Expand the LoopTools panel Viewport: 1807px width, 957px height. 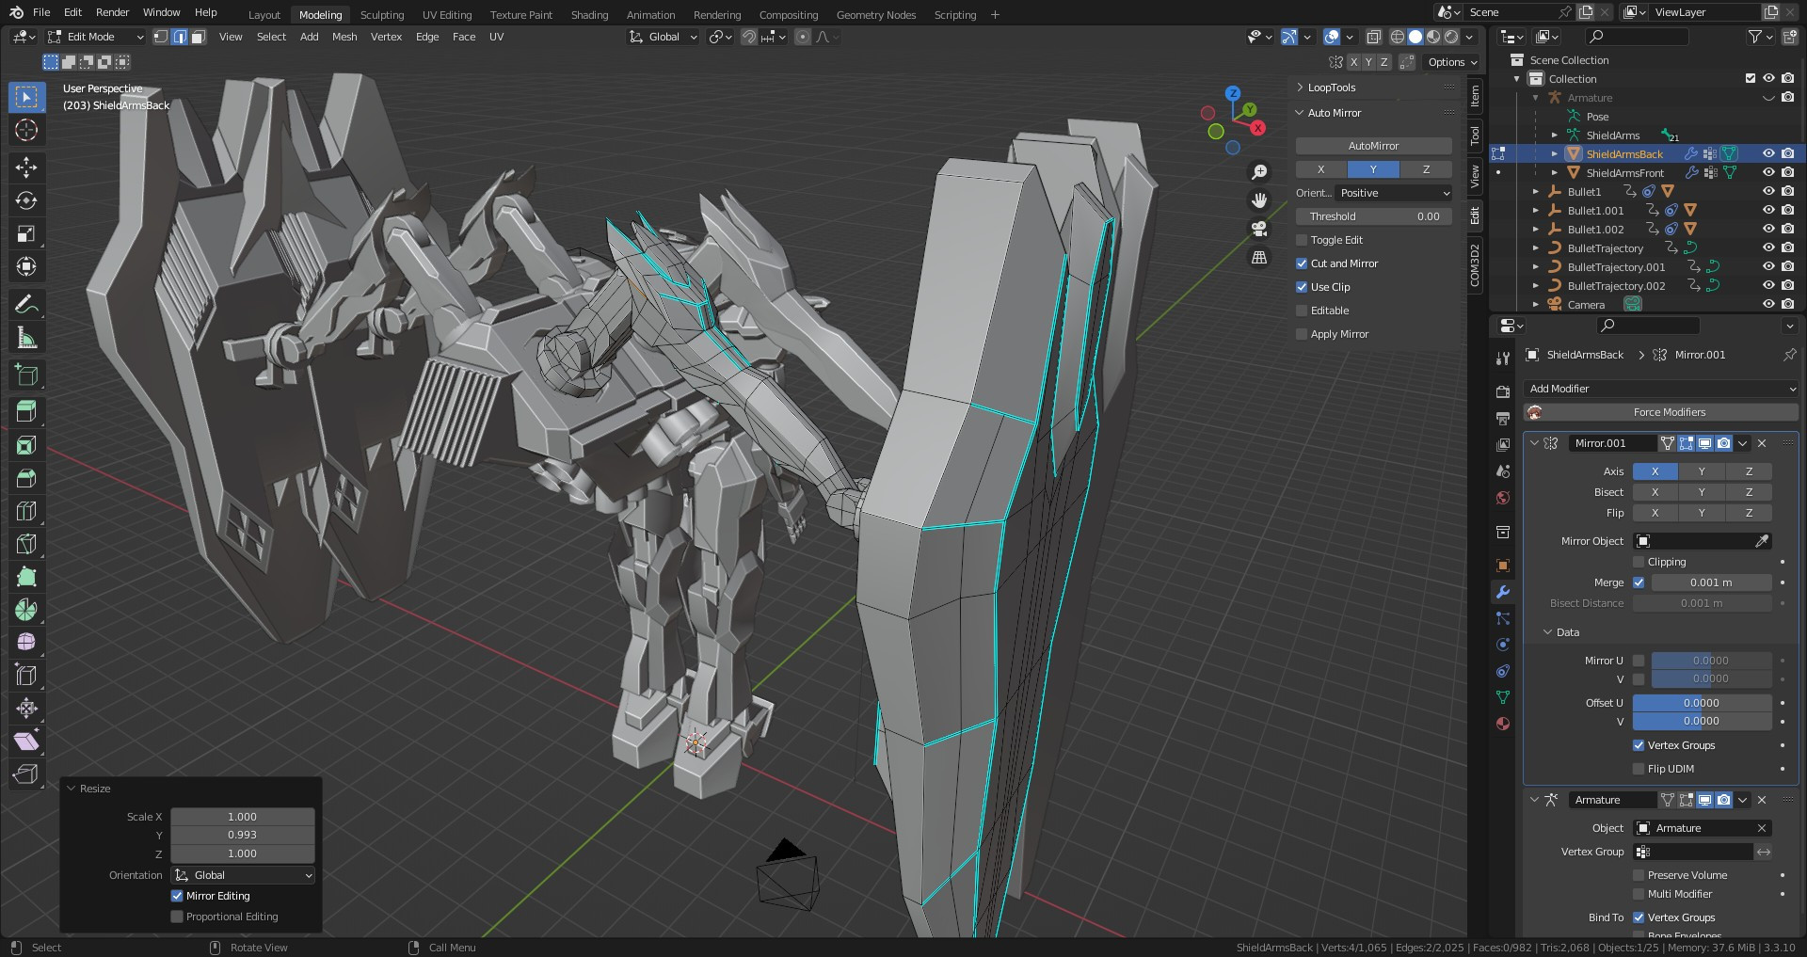1300,88
